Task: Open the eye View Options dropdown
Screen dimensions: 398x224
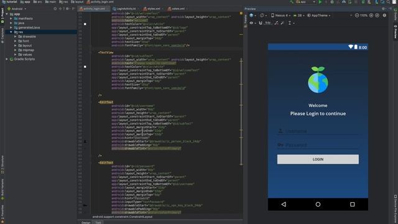Action: [x=252, y=23]
